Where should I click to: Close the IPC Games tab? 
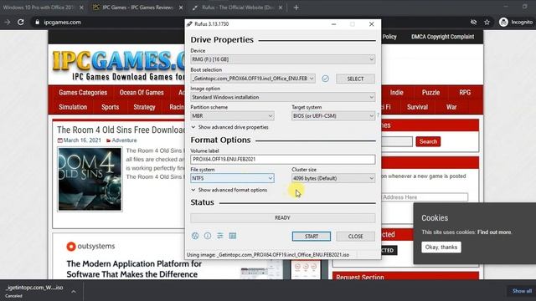click(x=181, y=8)
